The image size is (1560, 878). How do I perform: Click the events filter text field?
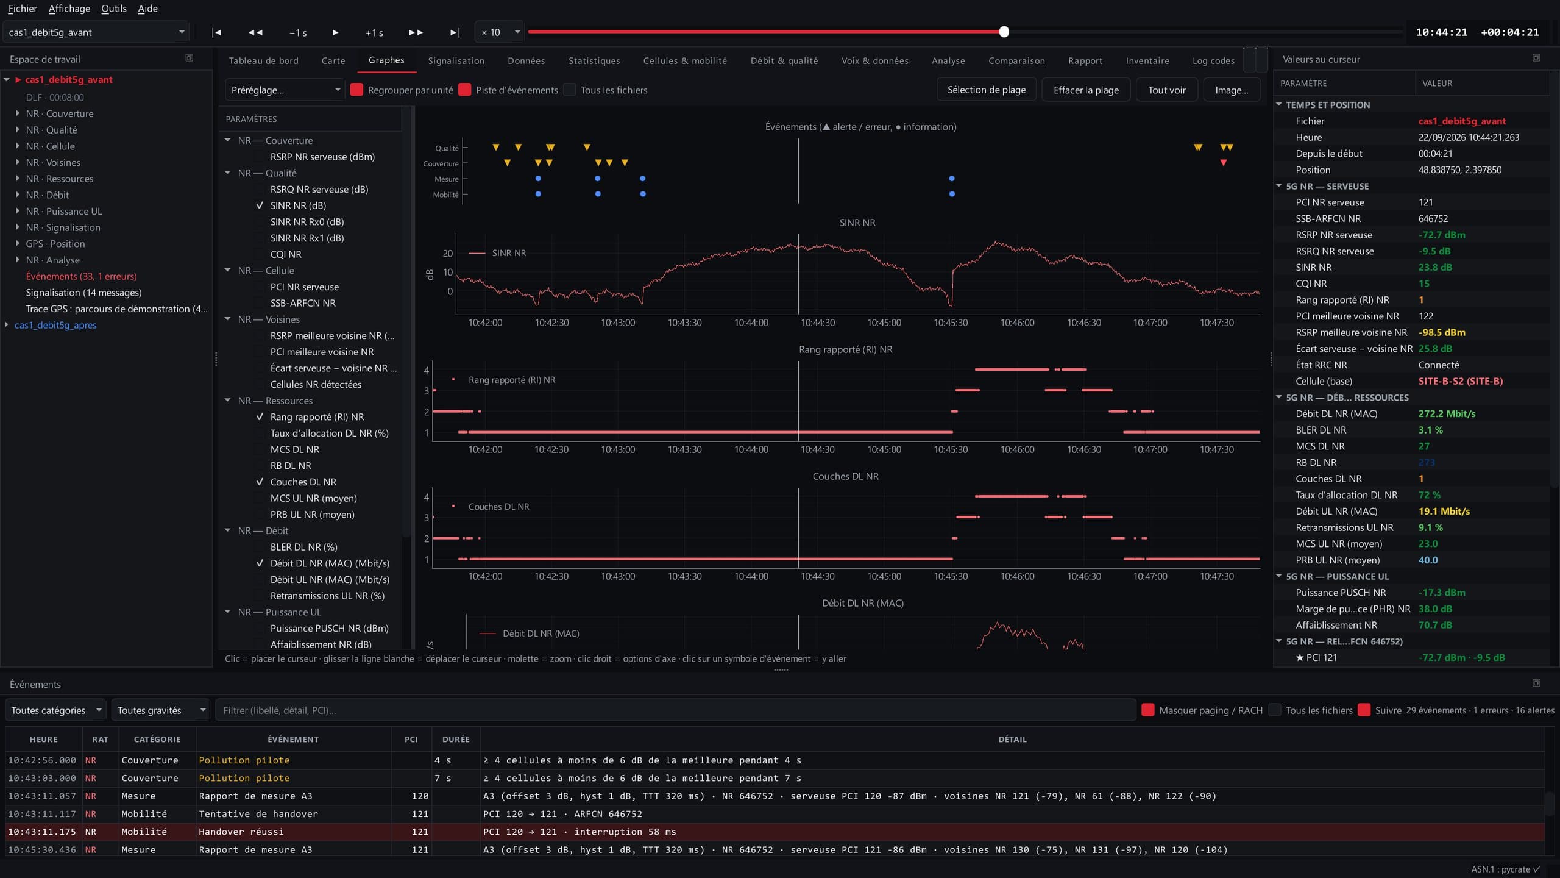tap(675, 710)
